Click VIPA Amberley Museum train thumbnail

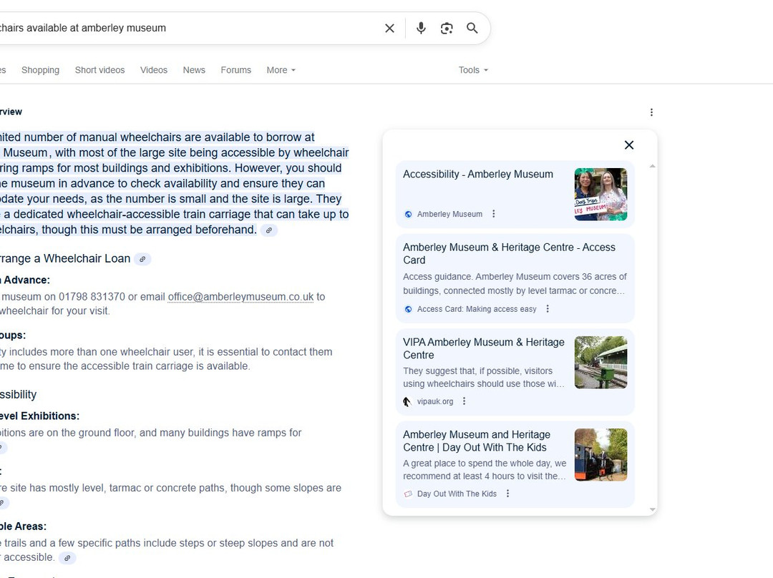tap(601, 363)
